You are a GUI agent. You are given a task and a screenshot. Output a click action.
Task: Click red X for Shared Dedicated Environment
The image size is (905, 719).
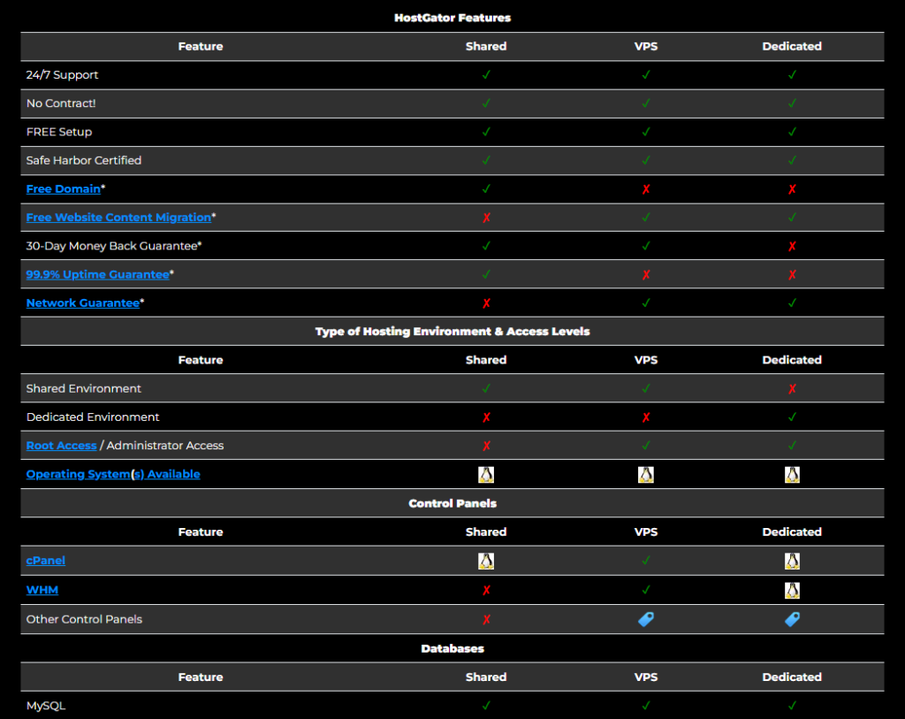487,417
